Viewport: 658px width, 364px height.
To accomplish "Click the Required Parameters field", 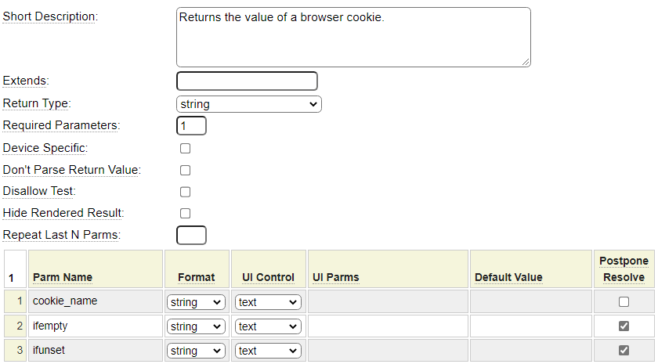I will pyautogui.click(x=192, y=126).
